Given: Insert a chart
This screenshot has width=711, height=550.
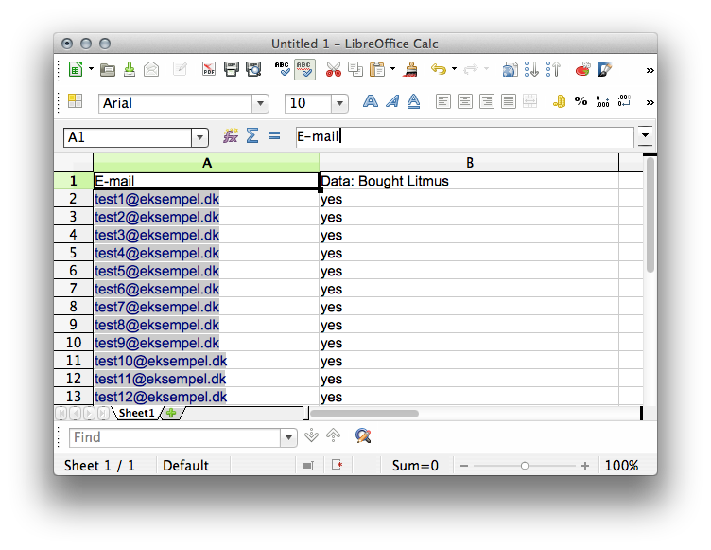Looking at the screenshot, I should [582, 69].
